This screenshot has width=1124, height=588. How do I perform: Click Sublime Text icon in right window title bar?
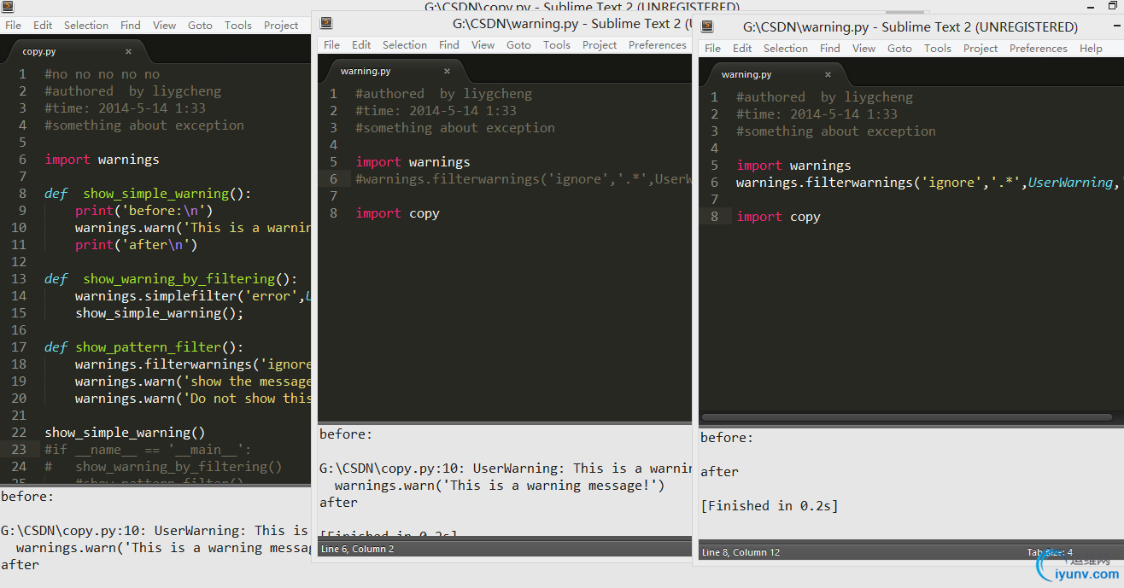pos(706,26)
